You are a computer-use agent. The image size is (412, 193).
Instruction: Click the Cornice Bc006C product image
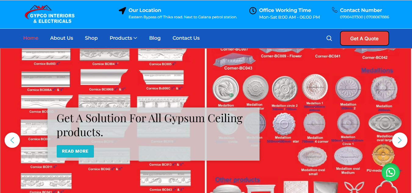[x=162, y=78]
